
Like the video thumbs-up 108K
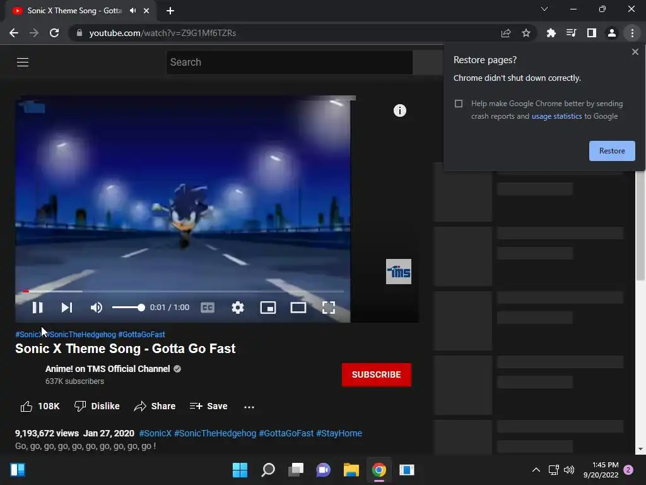click(x=40, y=406)
